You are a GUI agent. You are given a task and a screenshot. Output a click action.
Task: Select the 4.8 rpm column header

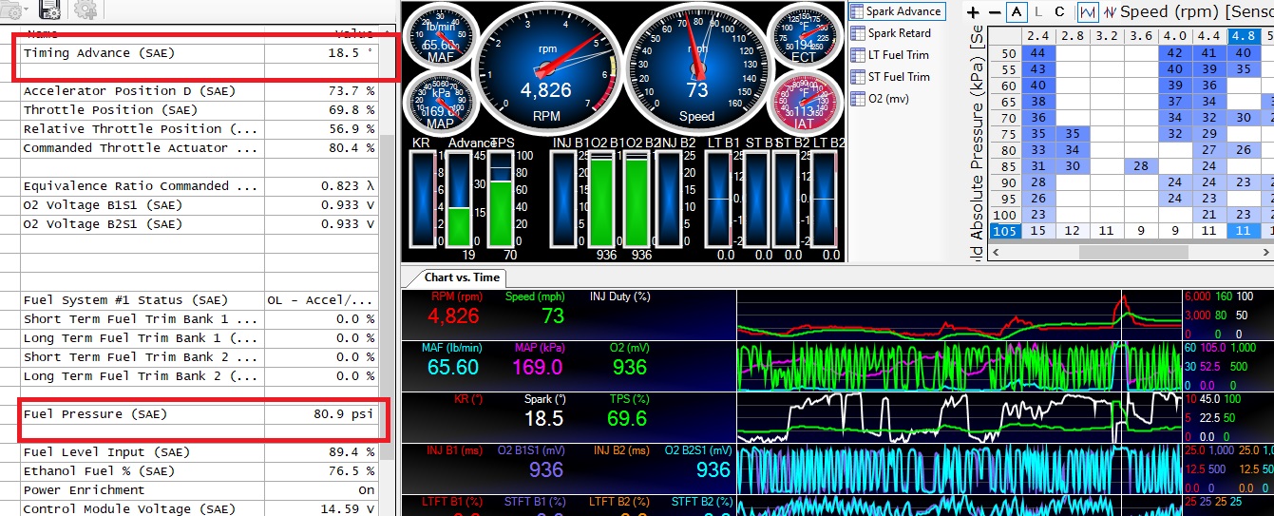[x=1242, y=36]
